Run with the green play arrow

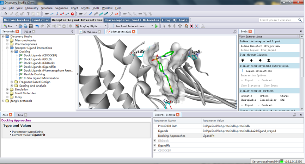157,26
